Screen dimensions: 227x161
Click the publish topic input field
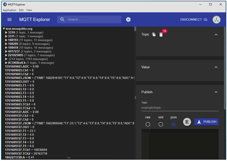click(180, 108)
